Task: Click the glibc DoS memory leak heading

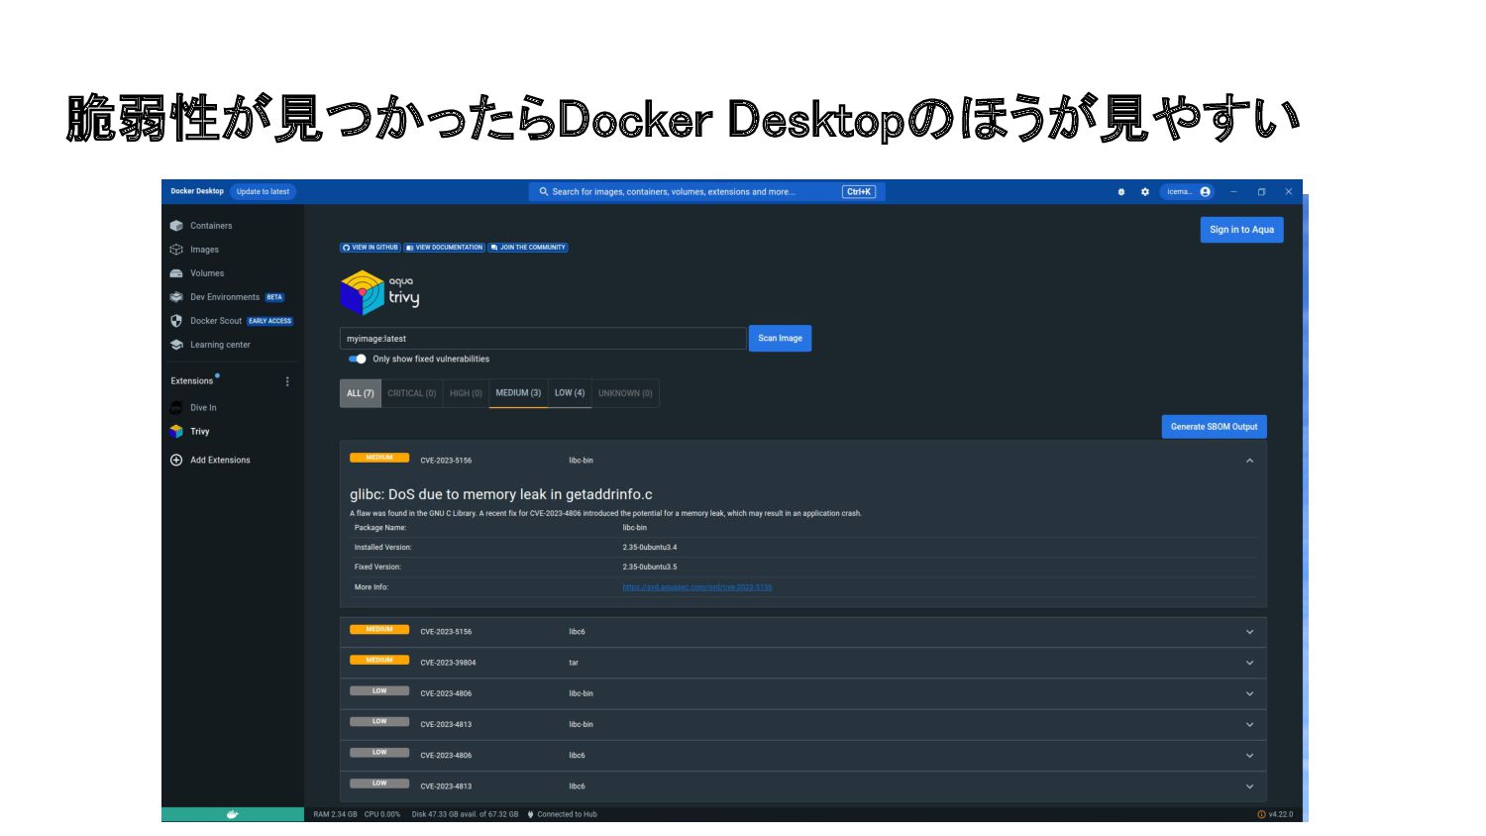Action: [501, 494]
